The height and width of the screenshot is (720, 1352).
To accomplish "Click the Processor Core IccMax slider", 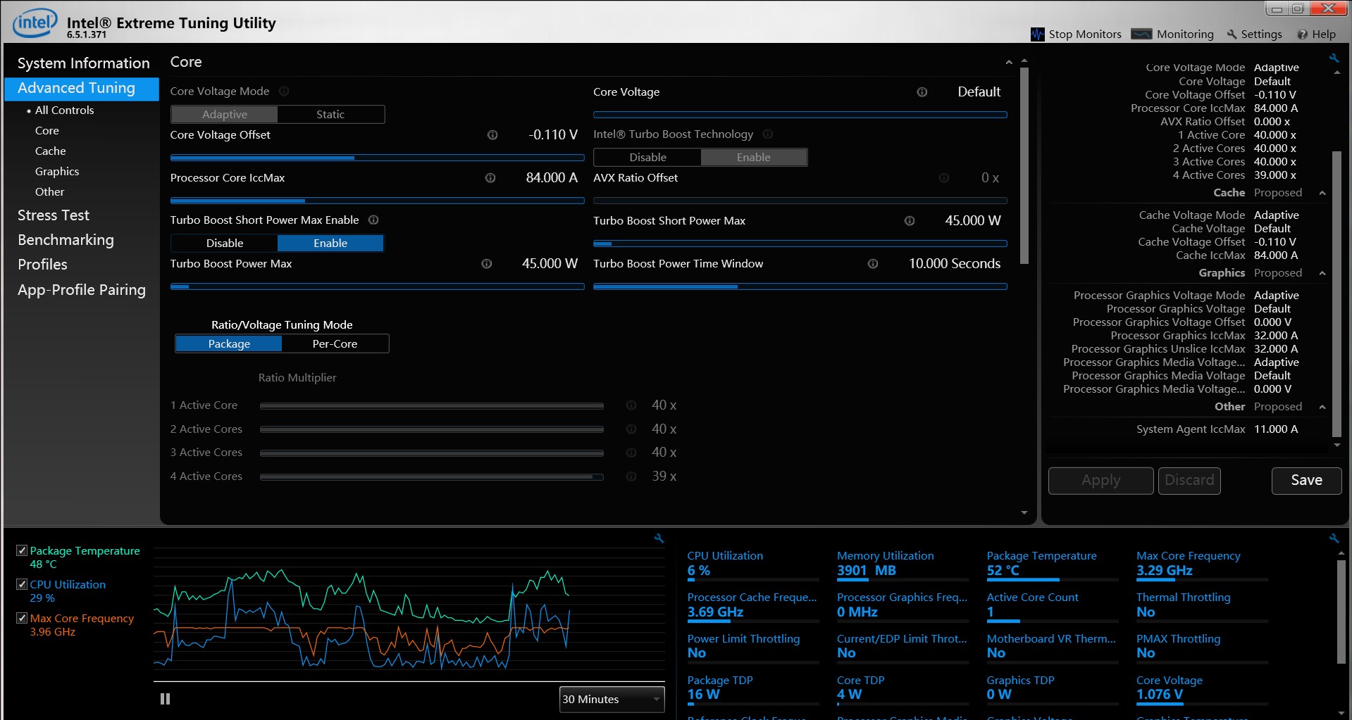I will 377,201.
